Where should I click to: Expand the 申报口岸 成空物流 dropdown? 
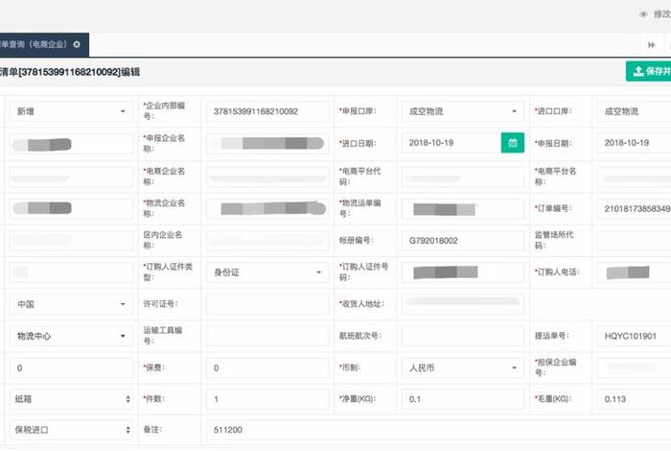pyautogui.click(x=463, y=111)
